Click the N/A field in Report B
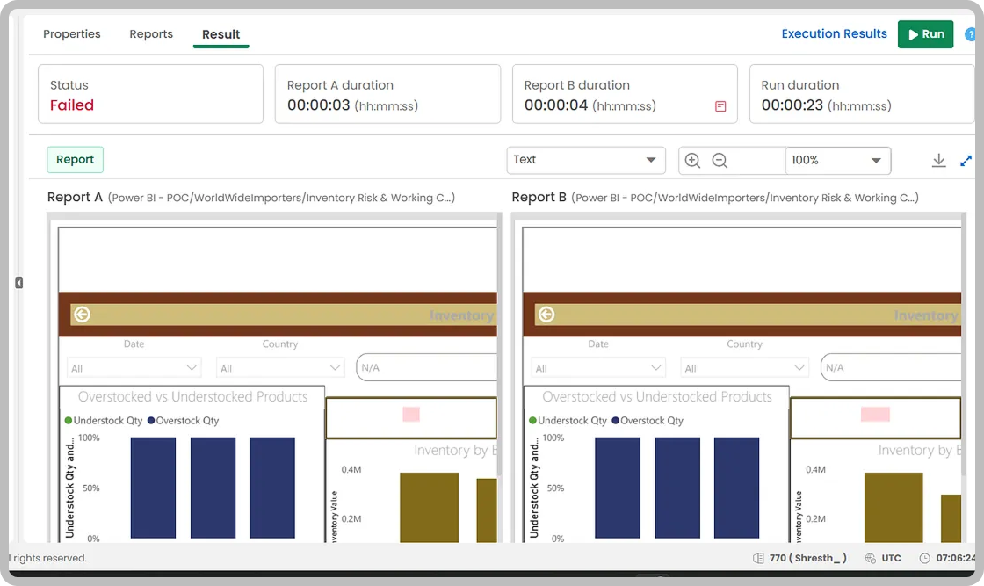 click(x=891, y=367)
